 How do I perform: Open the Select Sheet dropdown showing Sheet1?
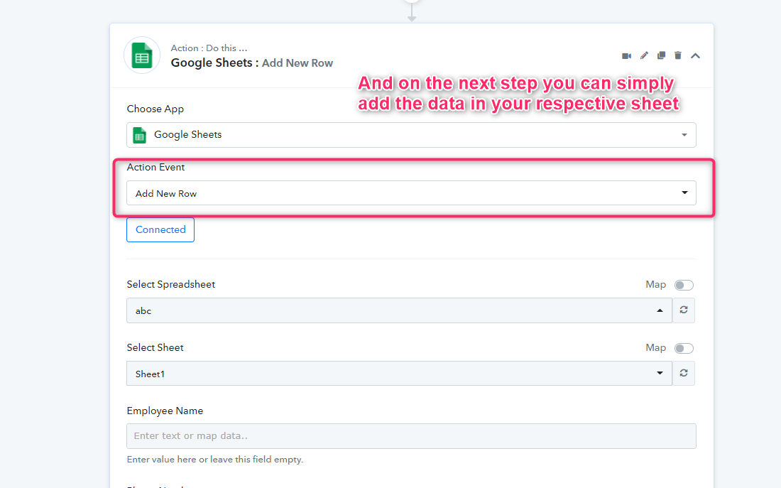point(400,374)
